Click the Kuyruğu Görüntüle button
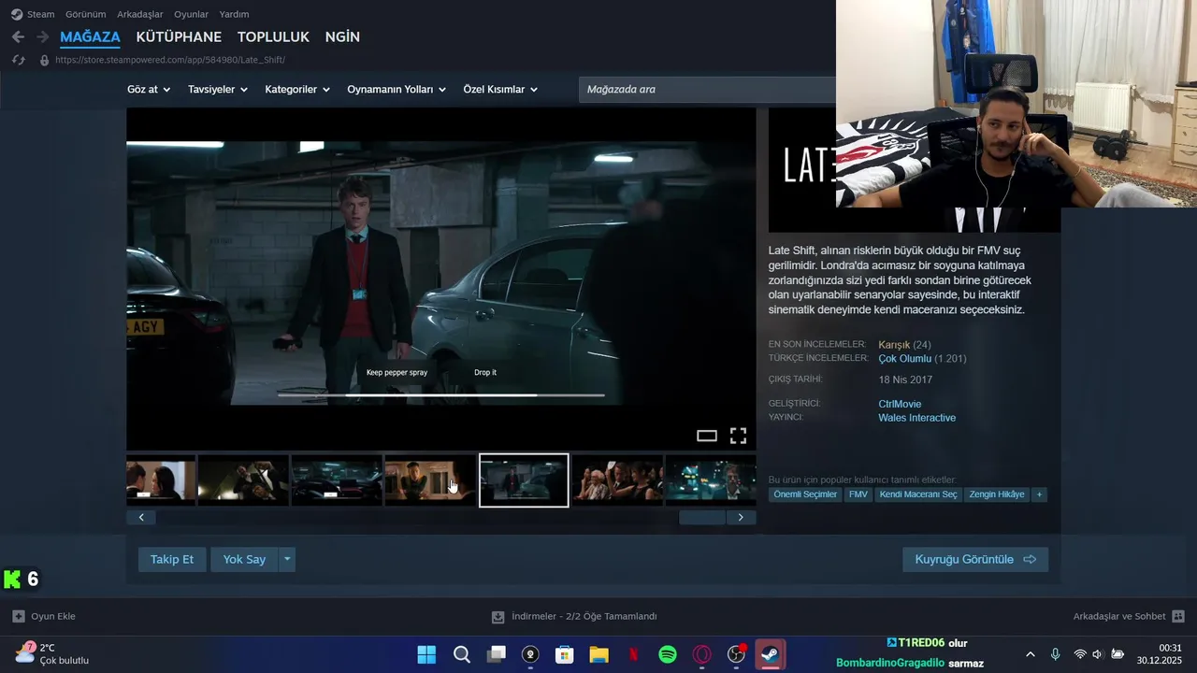Screen dimensions: 1197x673 tap(975, 559)
